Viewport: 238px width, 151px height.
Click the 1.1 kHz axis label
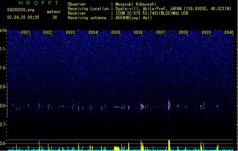point(3,49)
